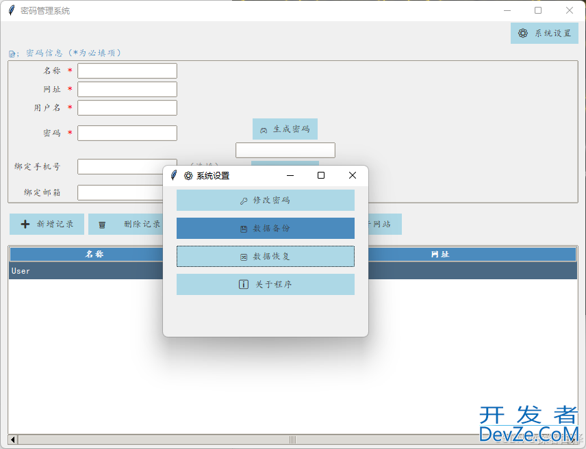This screenshot has width=586, height=449.
Task: Minimize the 密码管理系统 main window
Action: [507, 10]
